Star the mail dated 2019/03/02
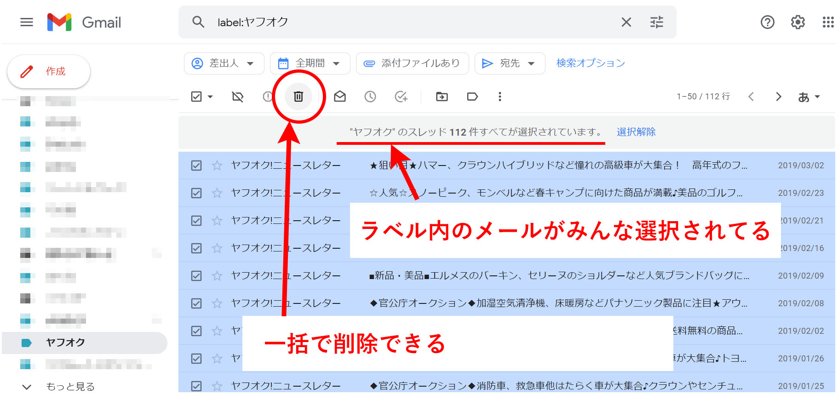This screenshot has width=838, height=394. pyautogui.click(x=217, y=166)
